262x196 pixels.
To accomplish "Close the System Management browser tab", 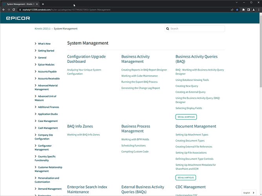I will point(37,4).
